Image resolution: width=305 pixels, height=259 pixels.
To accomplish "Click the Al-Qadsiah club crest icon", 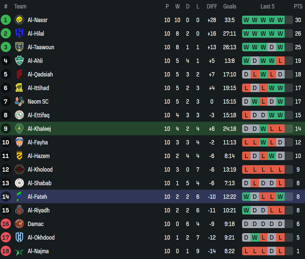I will (19, 74).
